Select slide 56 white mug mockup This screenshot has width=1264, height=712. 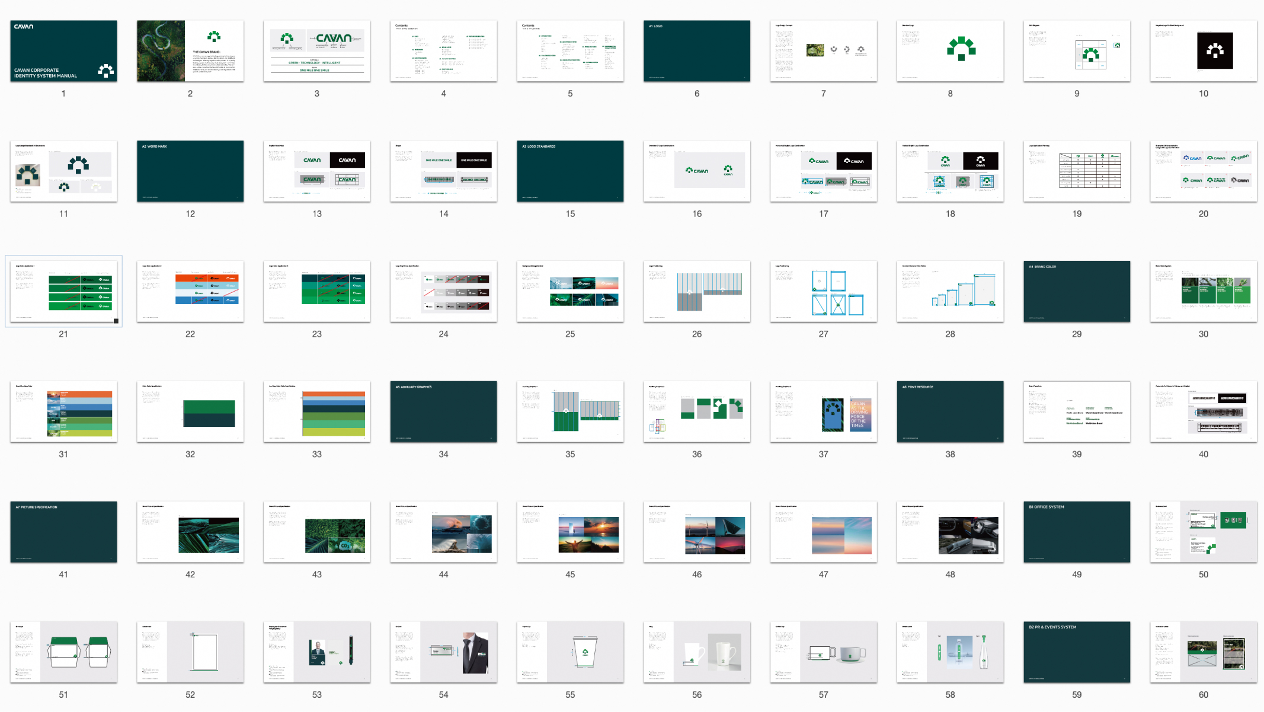(697, 653)
